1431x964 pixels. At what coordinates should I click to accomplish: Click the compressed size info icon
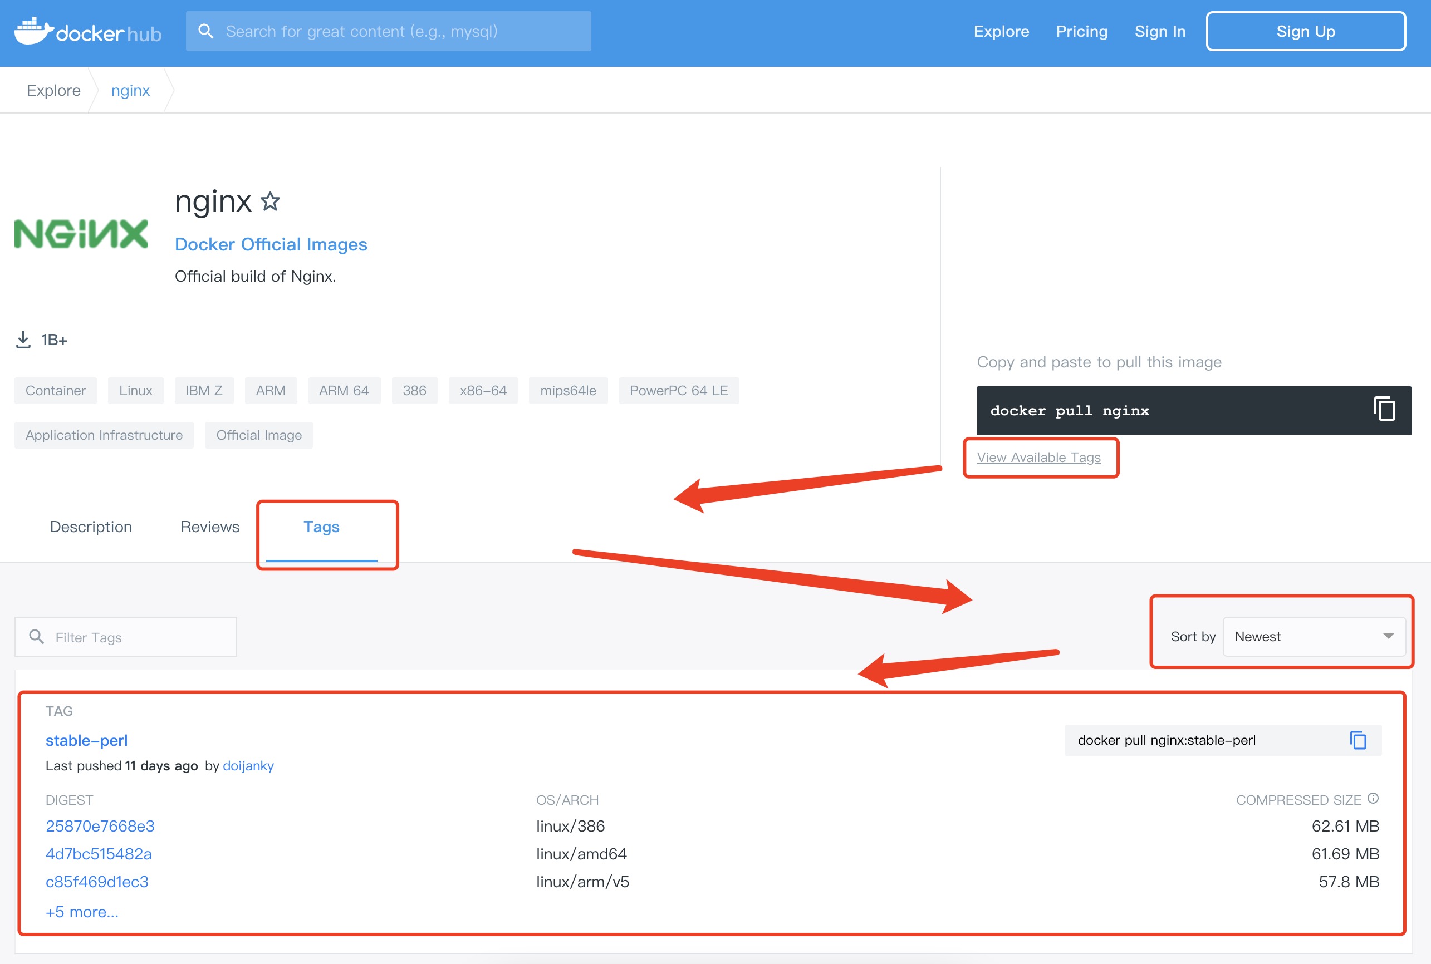(x=1373, y=799)
